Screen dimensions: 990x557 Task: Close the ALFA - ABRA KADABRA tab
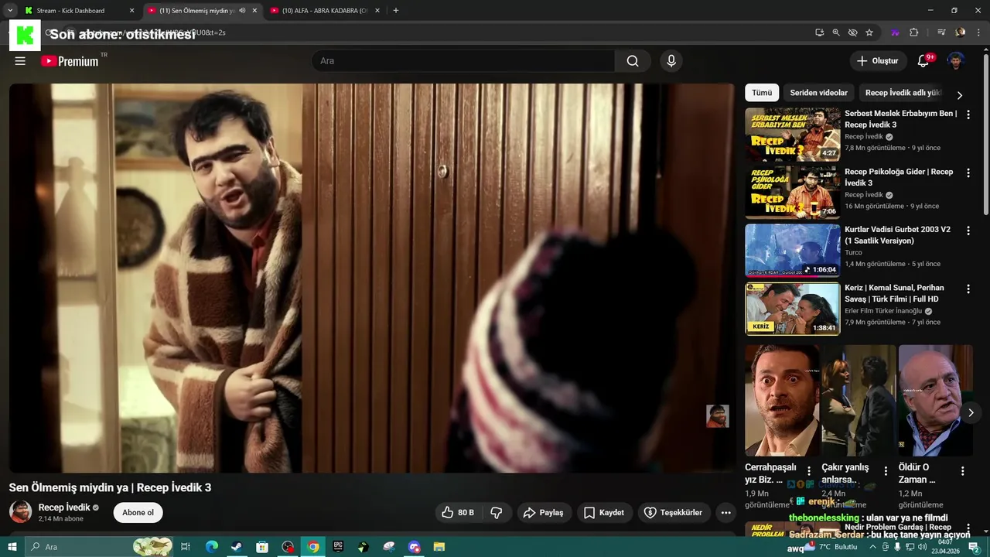pos(377,11)
